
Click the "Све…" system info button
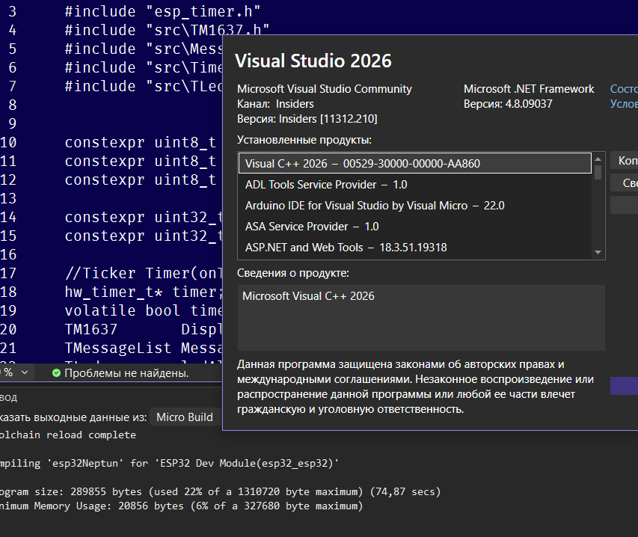pos(625,183)
